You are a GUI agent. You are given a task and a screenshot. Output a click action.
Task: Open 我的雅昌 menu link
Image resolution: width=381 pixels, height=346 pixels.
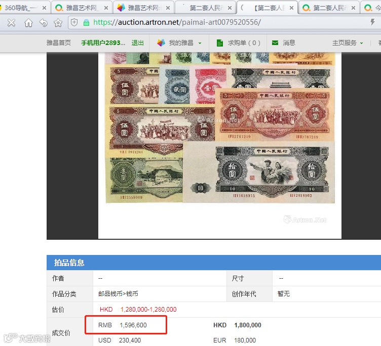(x=181, y=43)
